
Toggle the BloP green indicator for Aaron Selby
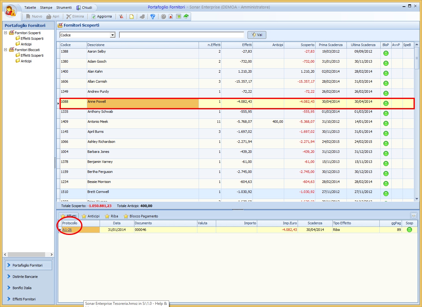[386, 53]
